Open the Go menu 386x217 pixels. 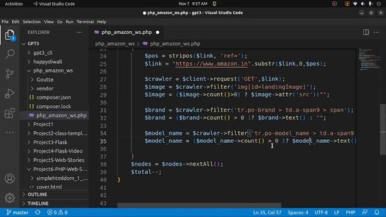(x=60, y=22)
